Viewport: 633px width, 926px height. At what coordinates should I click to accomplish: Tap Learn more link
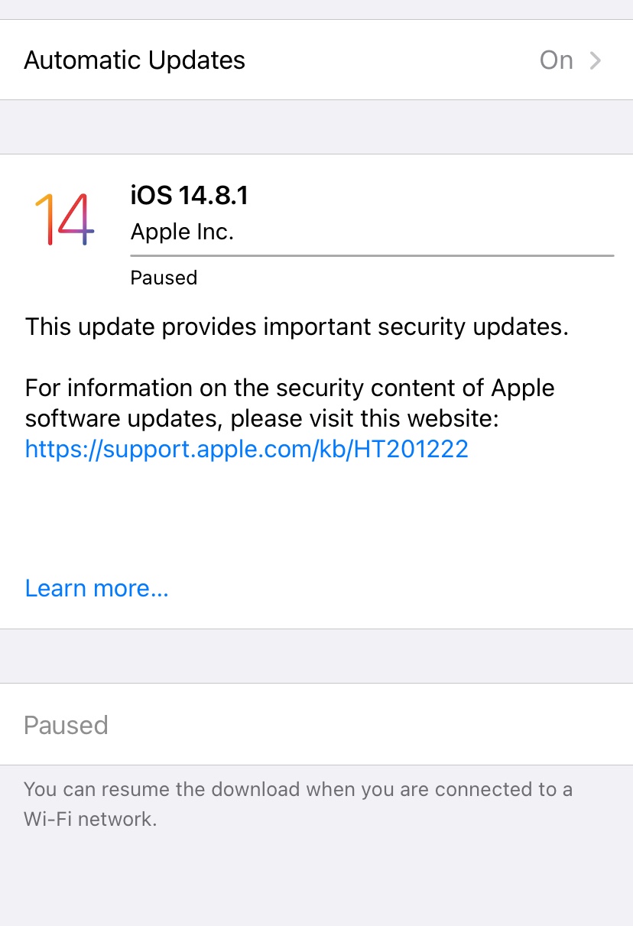96,588
